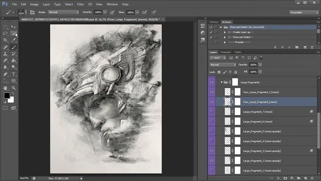321x181 pixels.
Task: Click the lock transparent pixels icon
Action: tap(219, 72)
